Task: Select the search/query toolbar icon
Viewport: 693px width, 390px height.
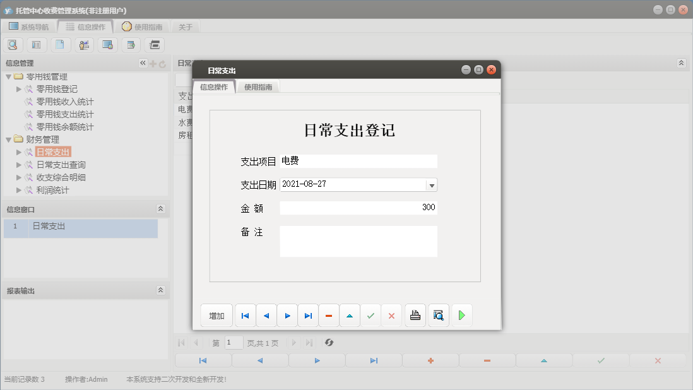Action: [x=13, y=45]
